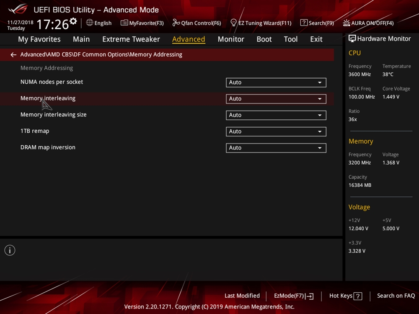The width and height of the screenshot is (419, 314).
Task: Switch to Main tab
Action: pyautogui.click(x=81, y=39)
